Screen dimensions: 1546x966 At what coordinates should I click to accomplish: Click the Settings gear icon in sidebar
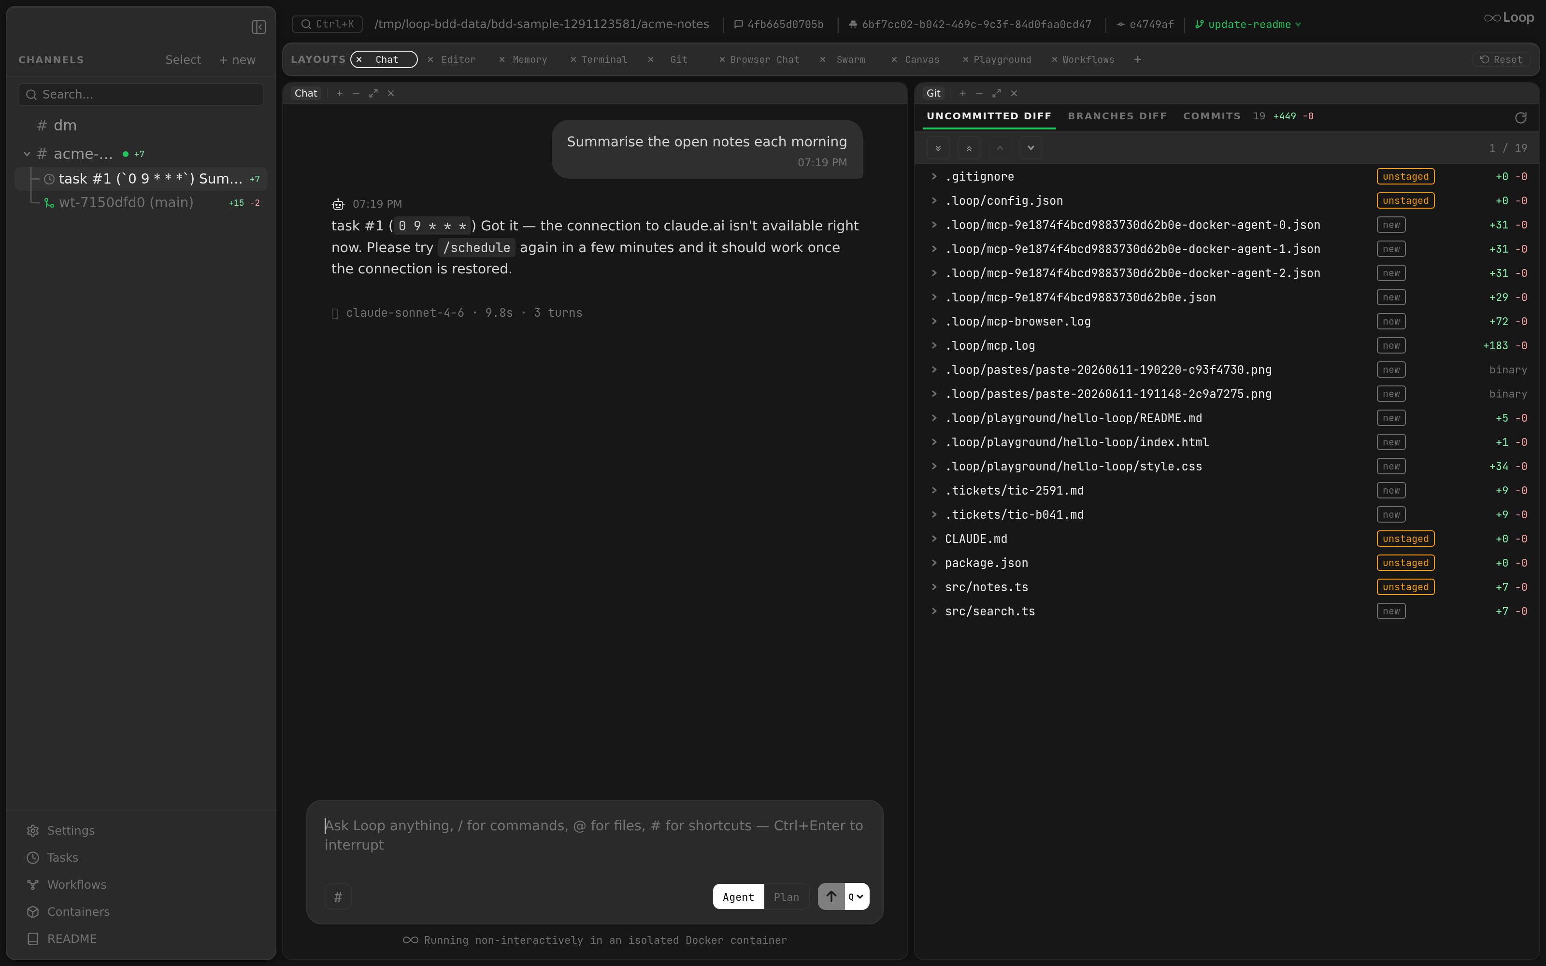[32, 831]
